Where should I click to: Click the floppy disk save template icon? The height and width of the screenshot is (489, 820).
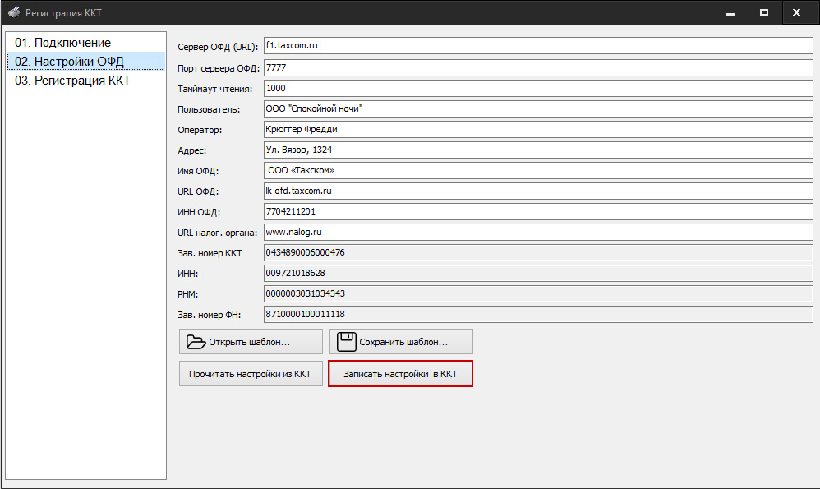pos(347,342)
